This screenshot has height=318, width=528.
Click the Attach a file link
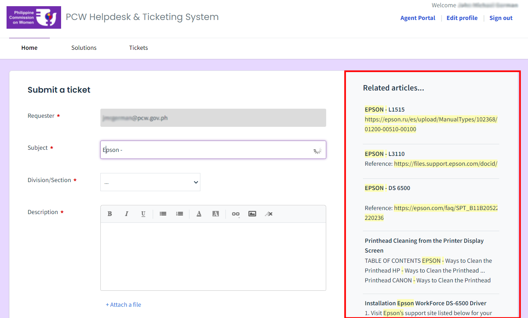pyautogui.click(x=124, y=305)
